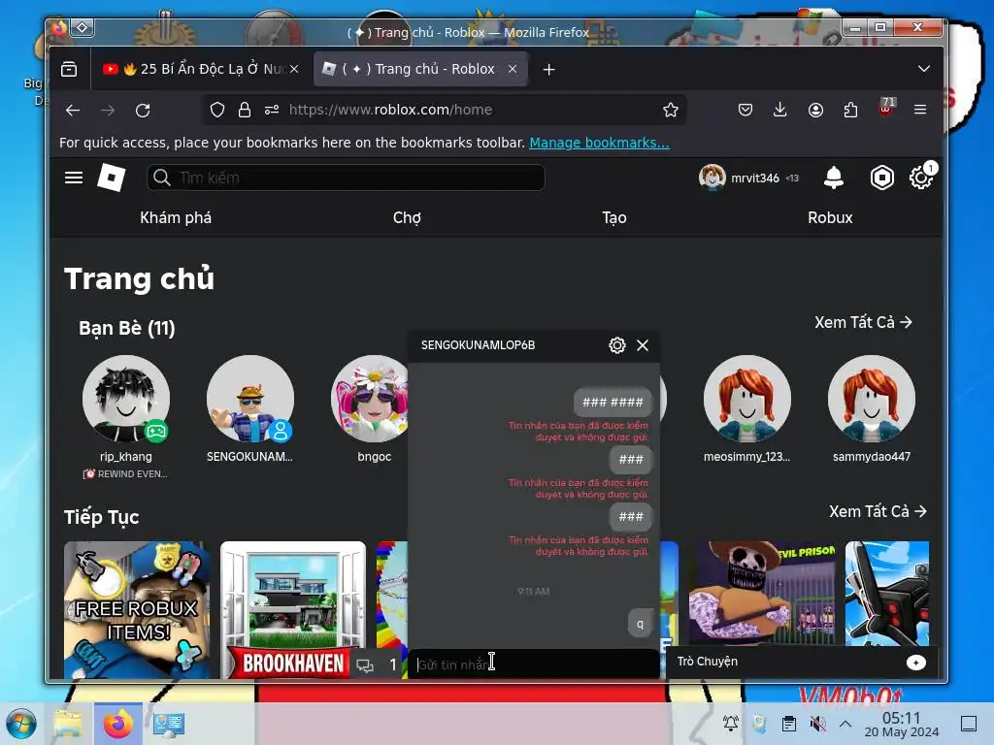Expand the hidden system tray icons
994x745 pixels.
pyautogui.click(x=845, y=723)
